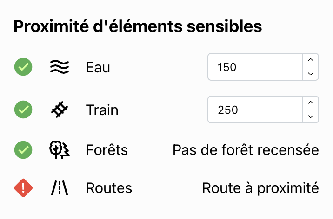Click the Train label
The width and height of the screenshot is (333, 219).
tap(102, 110)
